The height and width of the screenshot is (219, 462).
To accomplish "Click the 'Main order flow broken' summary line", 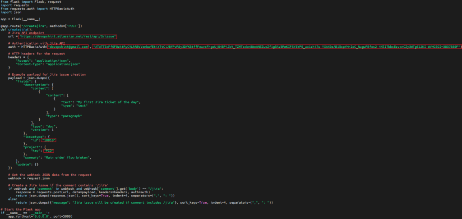I will (57, 157).
